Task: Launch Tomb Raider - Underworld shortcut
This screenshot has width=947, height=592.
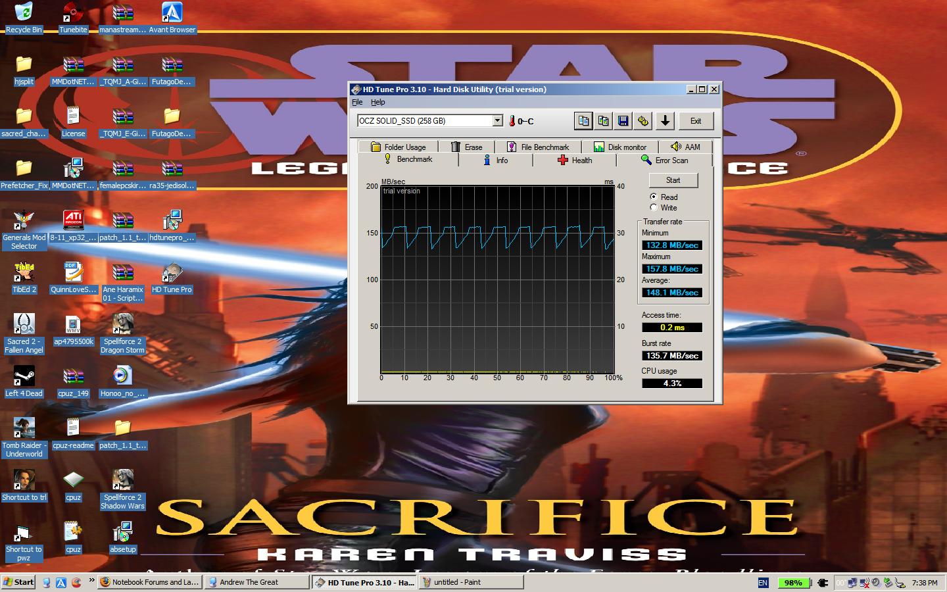Action: click(x=24, y=437)
